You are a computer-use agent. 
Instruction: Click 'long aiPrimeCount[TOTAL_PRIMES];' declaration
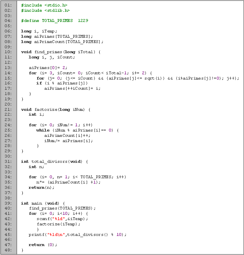tap(62, 42)
